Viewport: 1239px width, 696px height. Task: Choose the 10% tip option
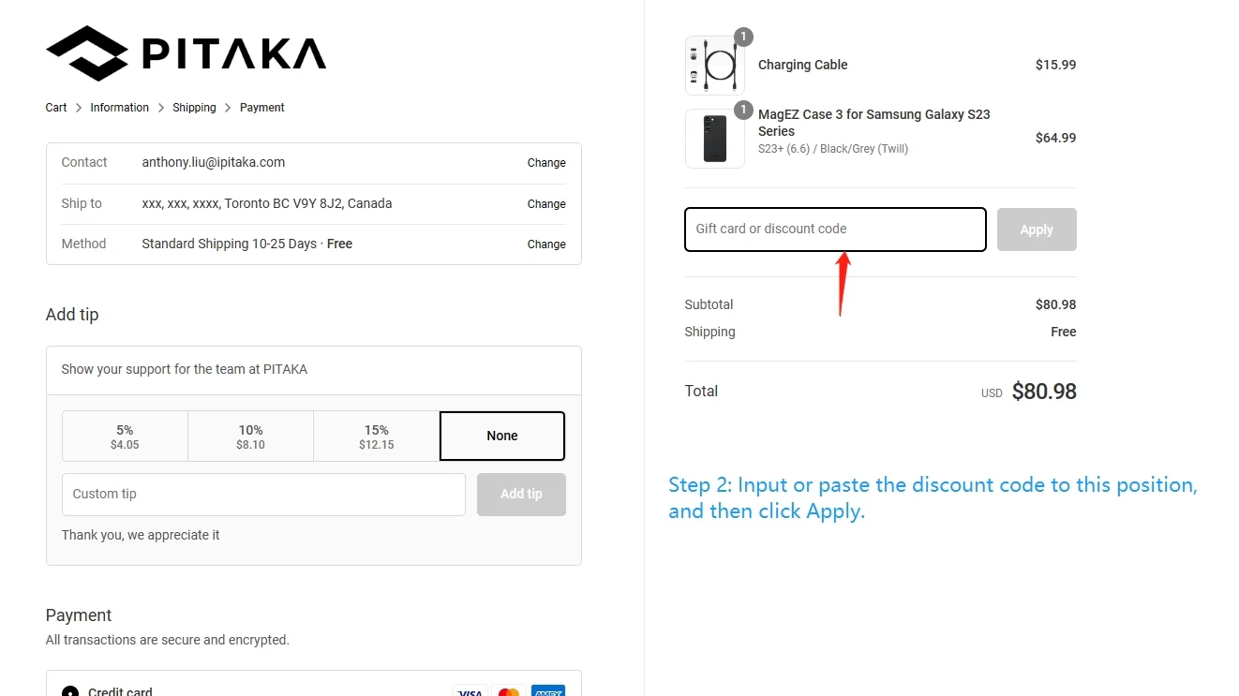tap(250, 437)
